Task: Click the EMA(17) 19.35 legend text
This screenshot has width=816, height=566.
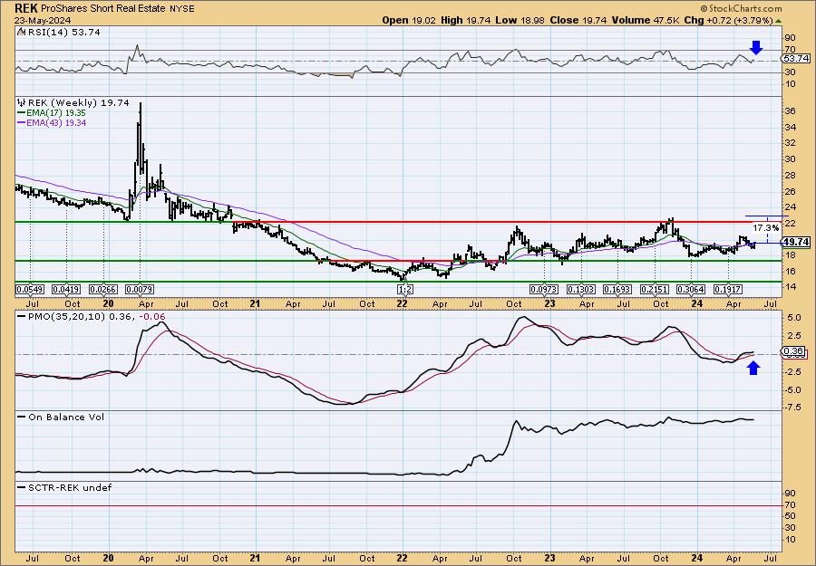Action: (x=57, y=113)
